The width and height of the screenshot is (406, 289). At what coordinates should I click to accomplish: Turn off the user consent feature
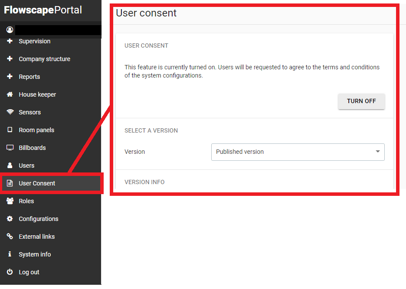pos(361,101)
